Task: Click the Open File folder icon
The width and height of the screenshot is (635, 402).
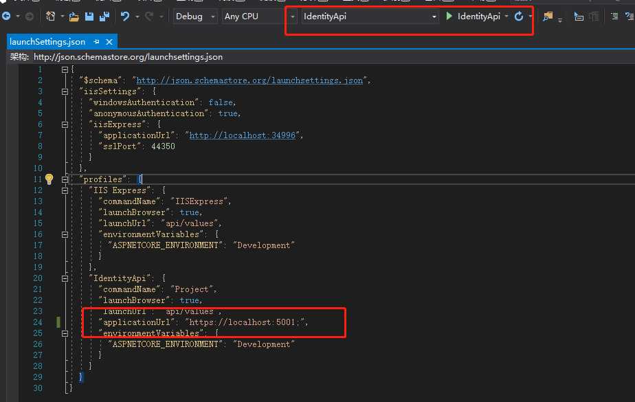Action: click(74, 16)
